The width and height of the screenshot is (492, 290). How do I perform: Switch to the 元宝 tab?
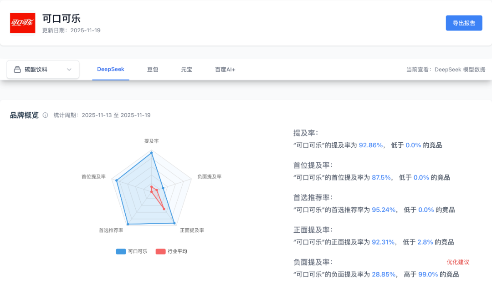tap(186, 70)
